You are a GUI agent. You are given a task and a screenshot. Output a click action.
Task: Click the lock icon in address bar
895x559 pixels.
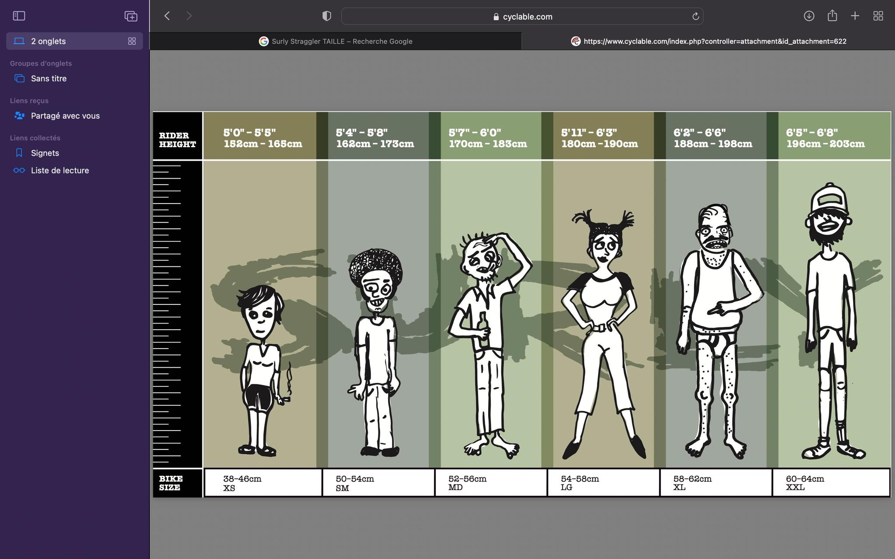pyautogui.click(x=496, y=17)
